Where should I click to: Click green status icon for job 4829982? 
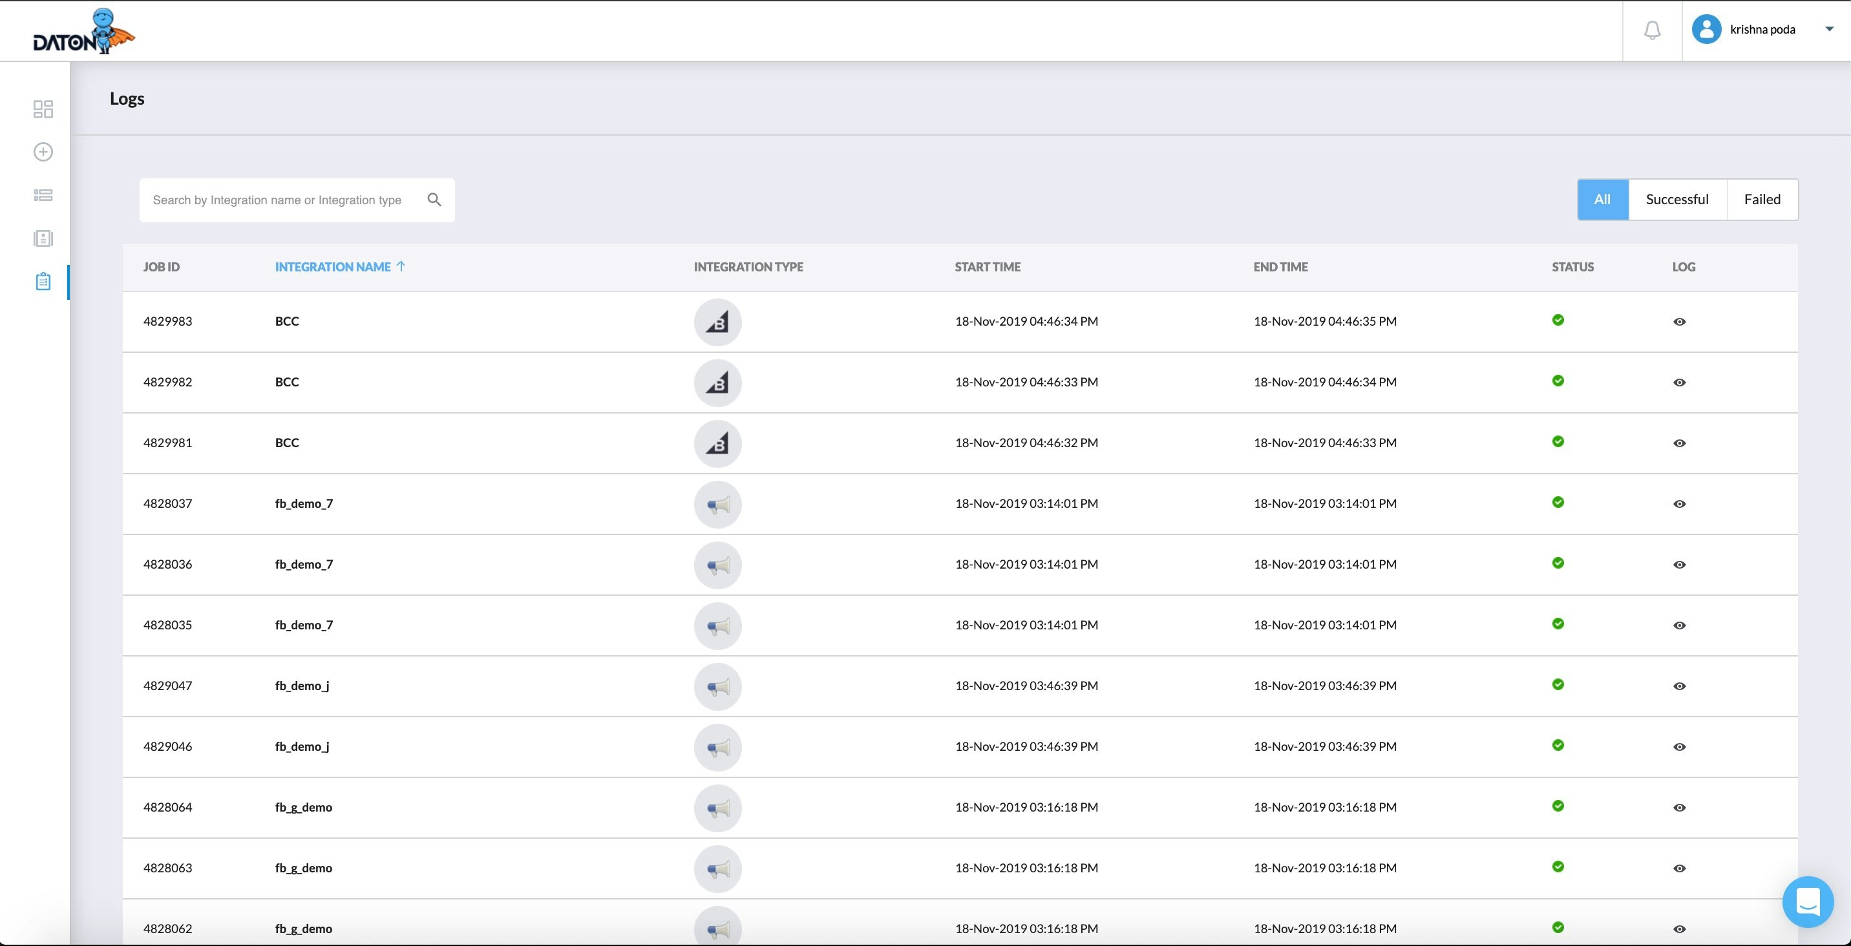1558,381
